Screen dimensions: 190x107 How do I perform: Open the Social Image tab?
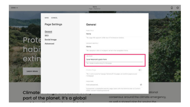(x=51, y=40)
